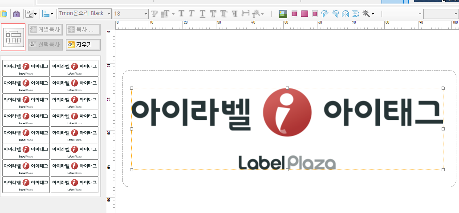The image size is (459, 213).
Task: Toggle italic T formatting
Action: [x=191, y=13]
